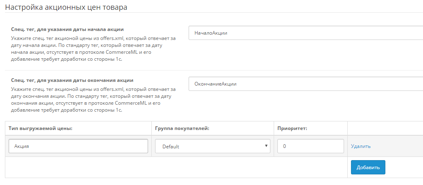Viewport: 423px width, 185px height.
Task: Click the ОкончаниеАкции tag input field
Action: coord(306,84)
